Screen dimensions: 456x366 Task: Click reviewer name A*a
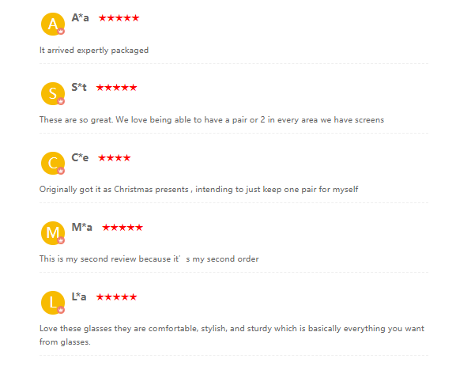[81, 17]
